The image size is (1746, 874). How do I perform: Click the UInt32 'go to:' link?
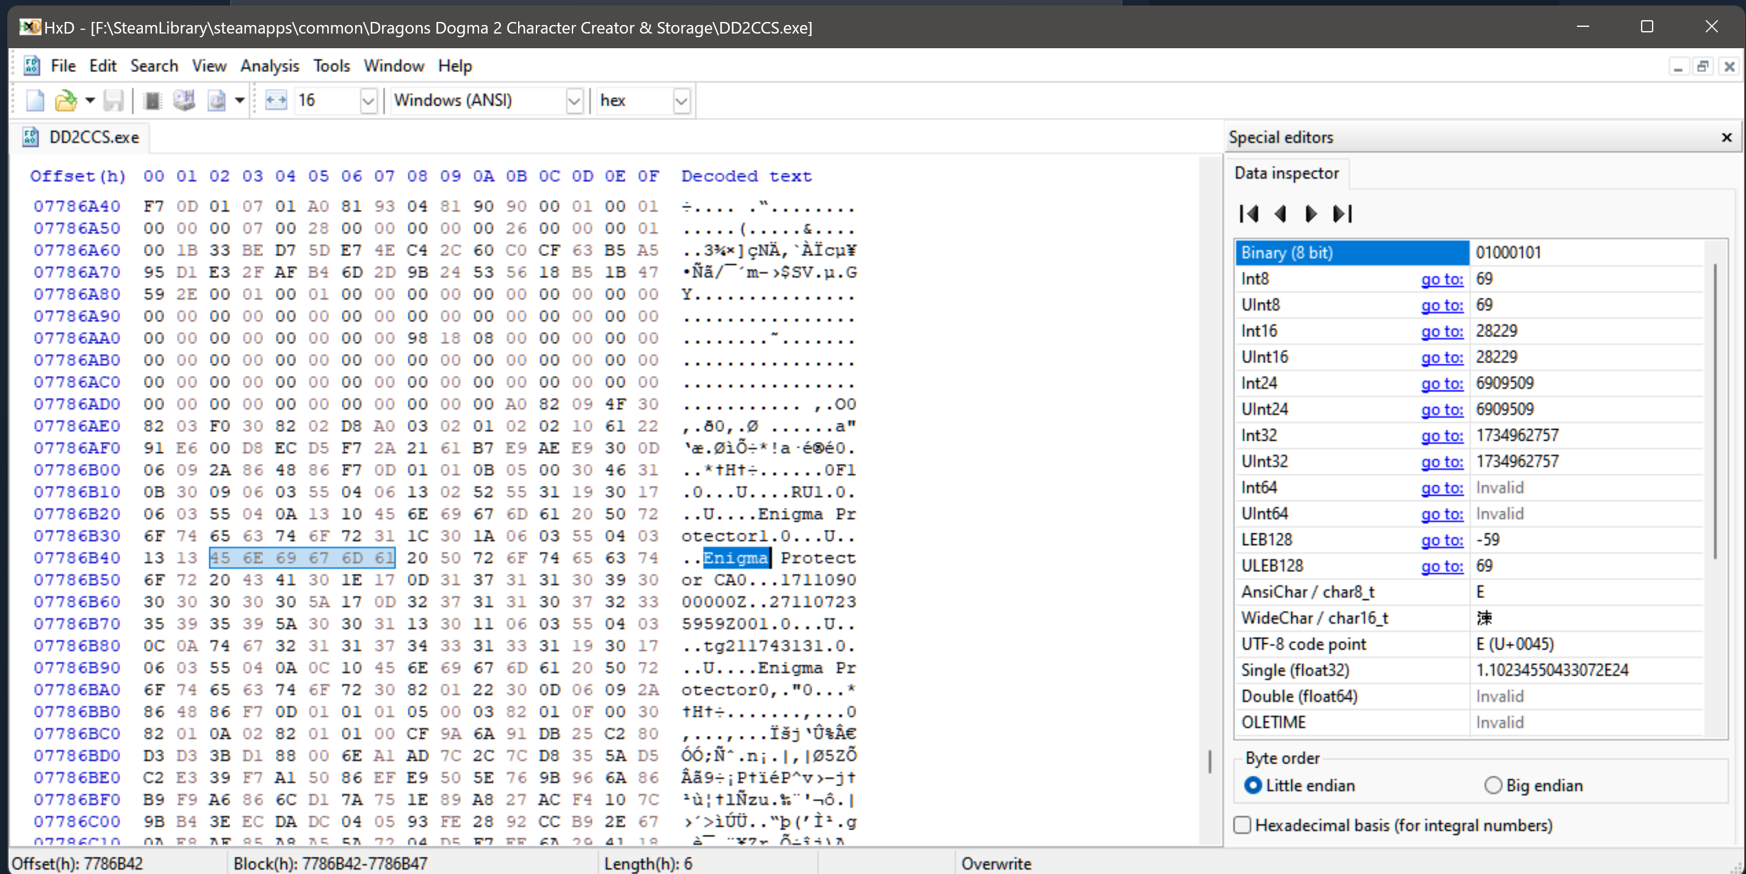click(x=1441, y=462)
